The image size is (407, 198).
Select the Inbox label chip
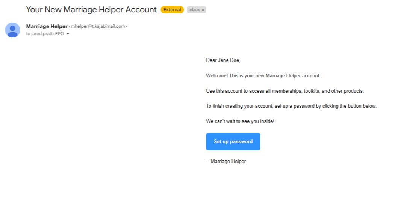point(197,10)
